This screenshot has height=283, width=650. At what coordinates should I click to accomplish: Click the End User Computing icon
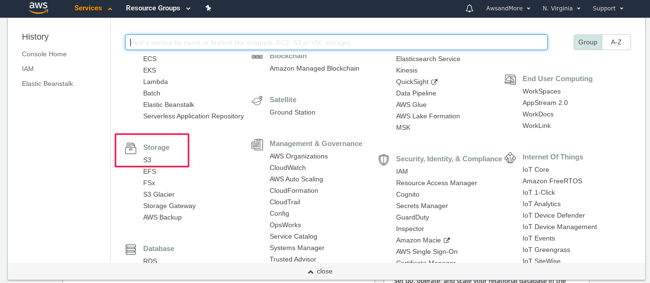(510, 80)
